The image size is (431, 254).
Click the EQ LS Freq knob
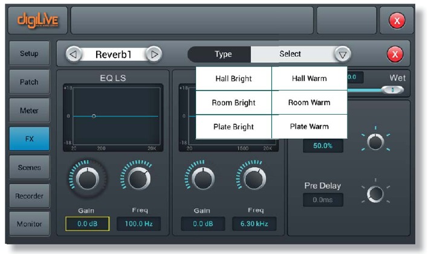point(139,179)
